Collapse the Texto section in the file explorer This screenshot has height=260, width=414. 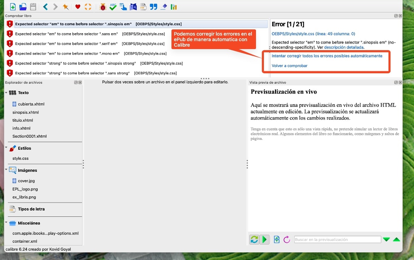point(5,93)
